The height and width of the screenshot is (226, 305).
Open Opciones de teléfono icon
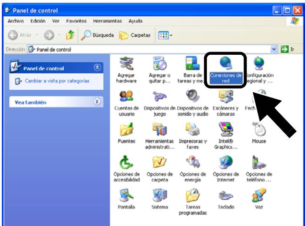coord(259,162)
